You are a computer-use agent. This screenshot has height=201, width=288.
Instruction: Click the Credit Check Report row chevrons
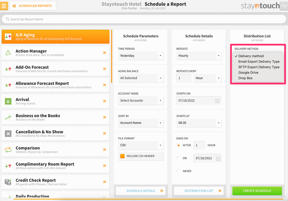click(x=105, y=182)
